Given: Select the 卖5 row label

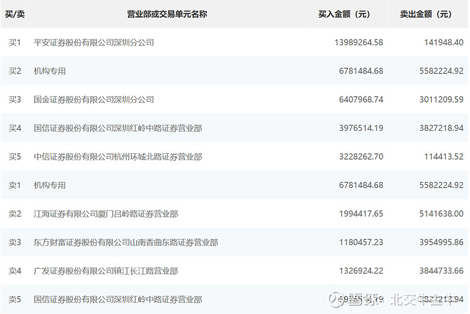Looking at the screenshot, I should click(x=15, y=299).
